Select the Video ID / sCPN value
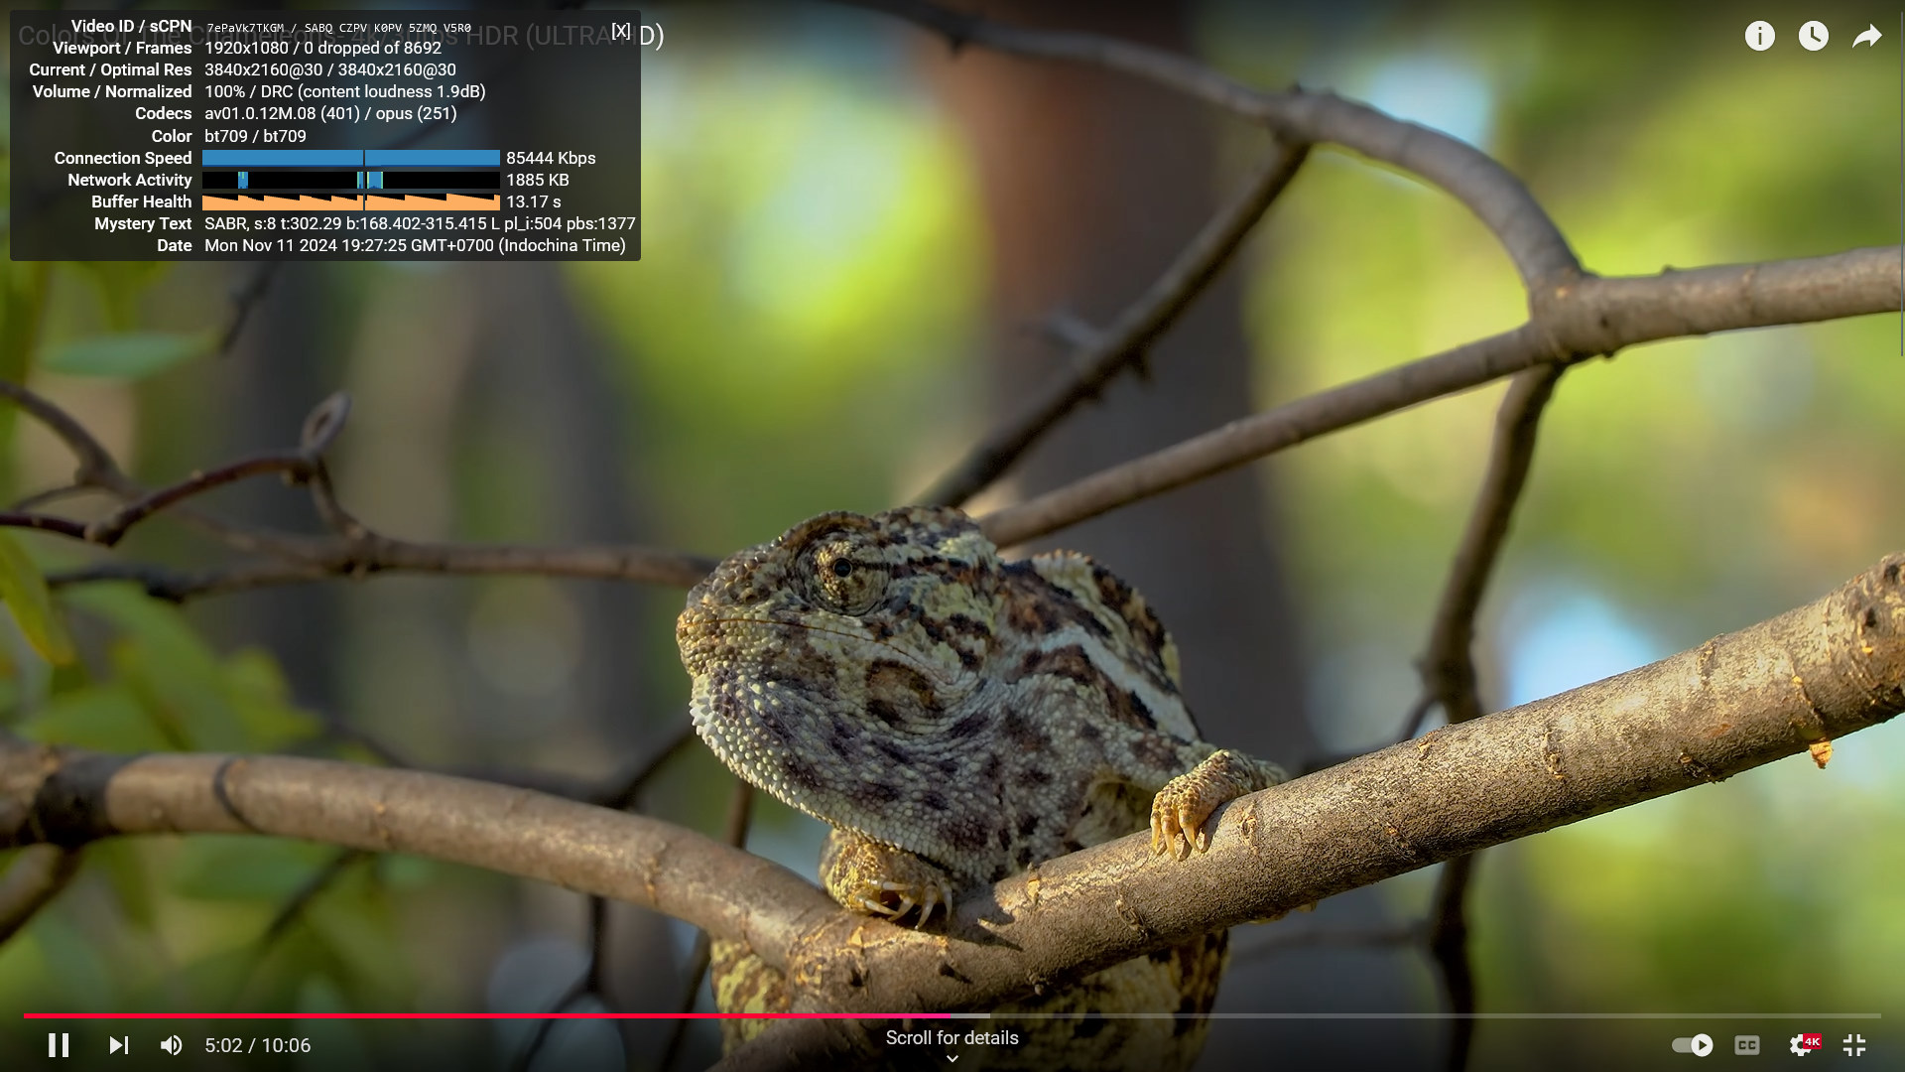The image size is (1905, 1072). click(x=338, y=28)
